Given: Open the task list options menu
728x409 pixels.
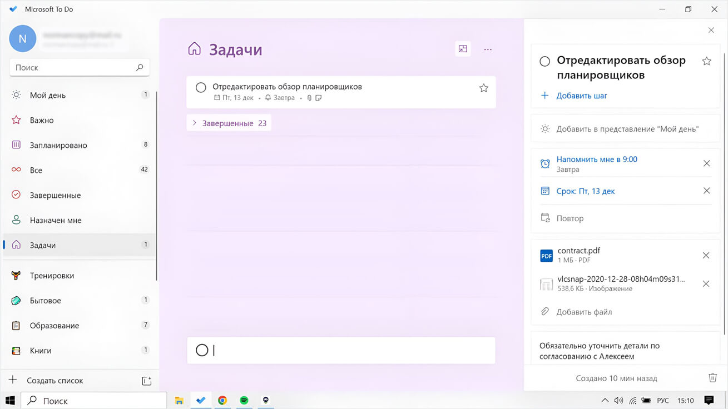Looking at the screenshot, I should coord(488,49).
